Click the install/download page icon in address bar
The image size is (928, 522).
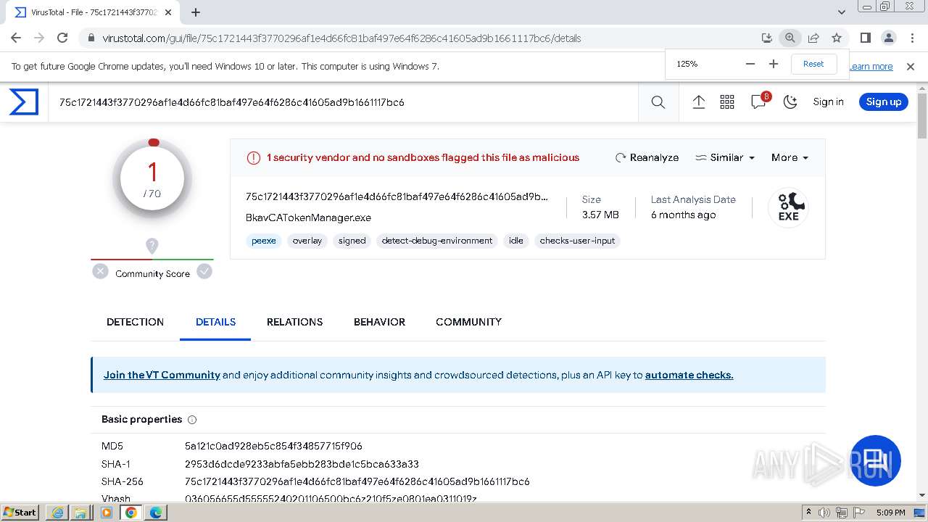tap(767, 38)
